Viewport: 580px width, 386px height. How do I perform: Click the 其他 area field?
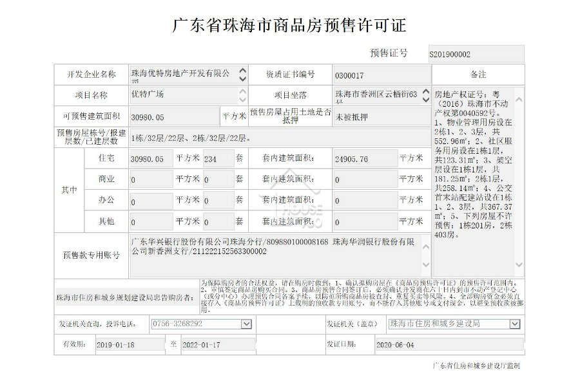click(x=151, y=221)
